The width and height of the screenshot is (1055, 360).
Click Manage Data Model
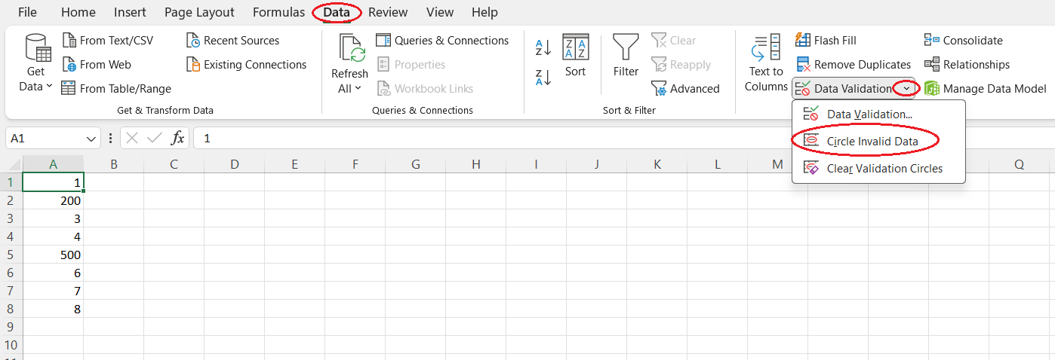click(985, 89)
